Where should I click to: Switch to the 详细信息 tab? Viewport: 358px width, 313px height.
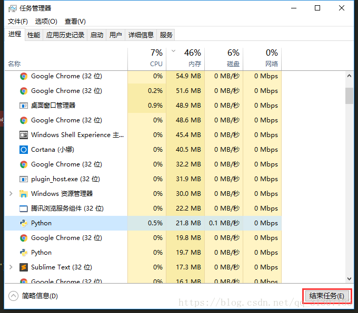click(x=141, y=35)
